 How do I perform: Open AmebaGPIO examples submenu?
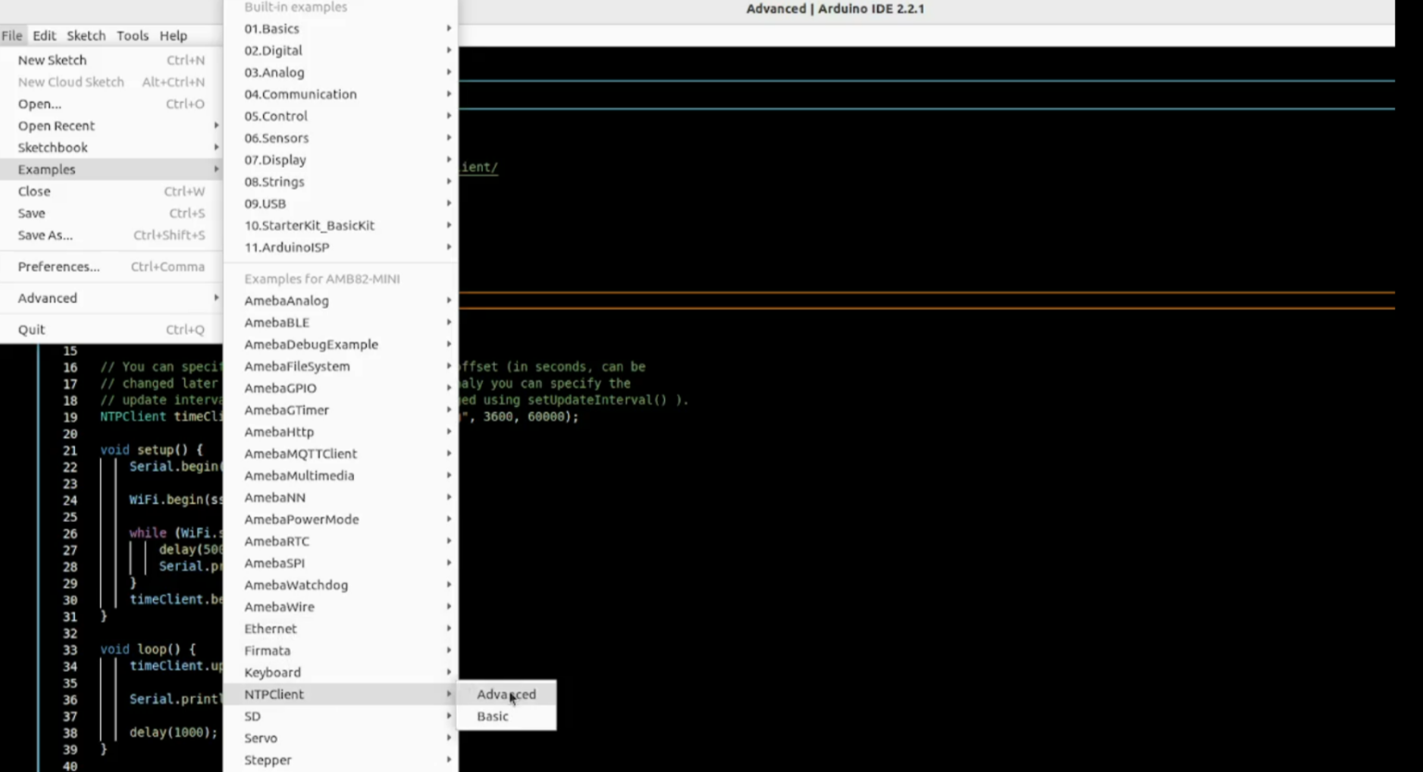[x=341, y=388]
